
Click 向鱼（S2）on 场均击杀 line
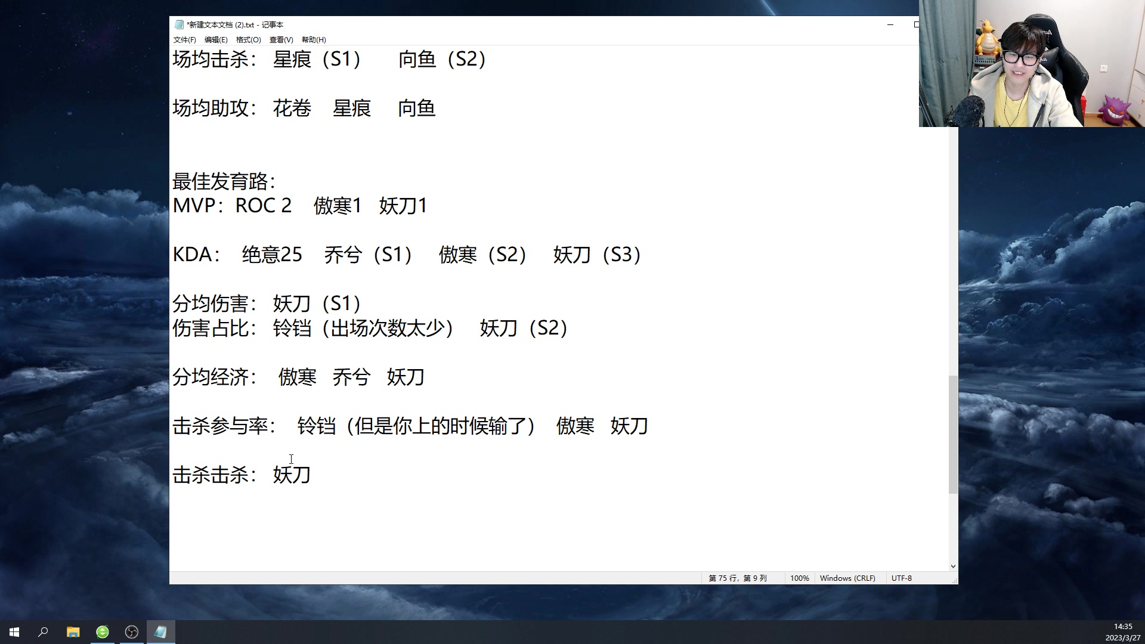point(442,59)
